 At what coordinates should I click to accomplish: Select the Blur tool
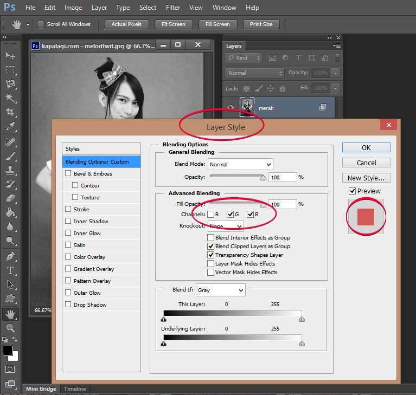[x=10, y=226]
